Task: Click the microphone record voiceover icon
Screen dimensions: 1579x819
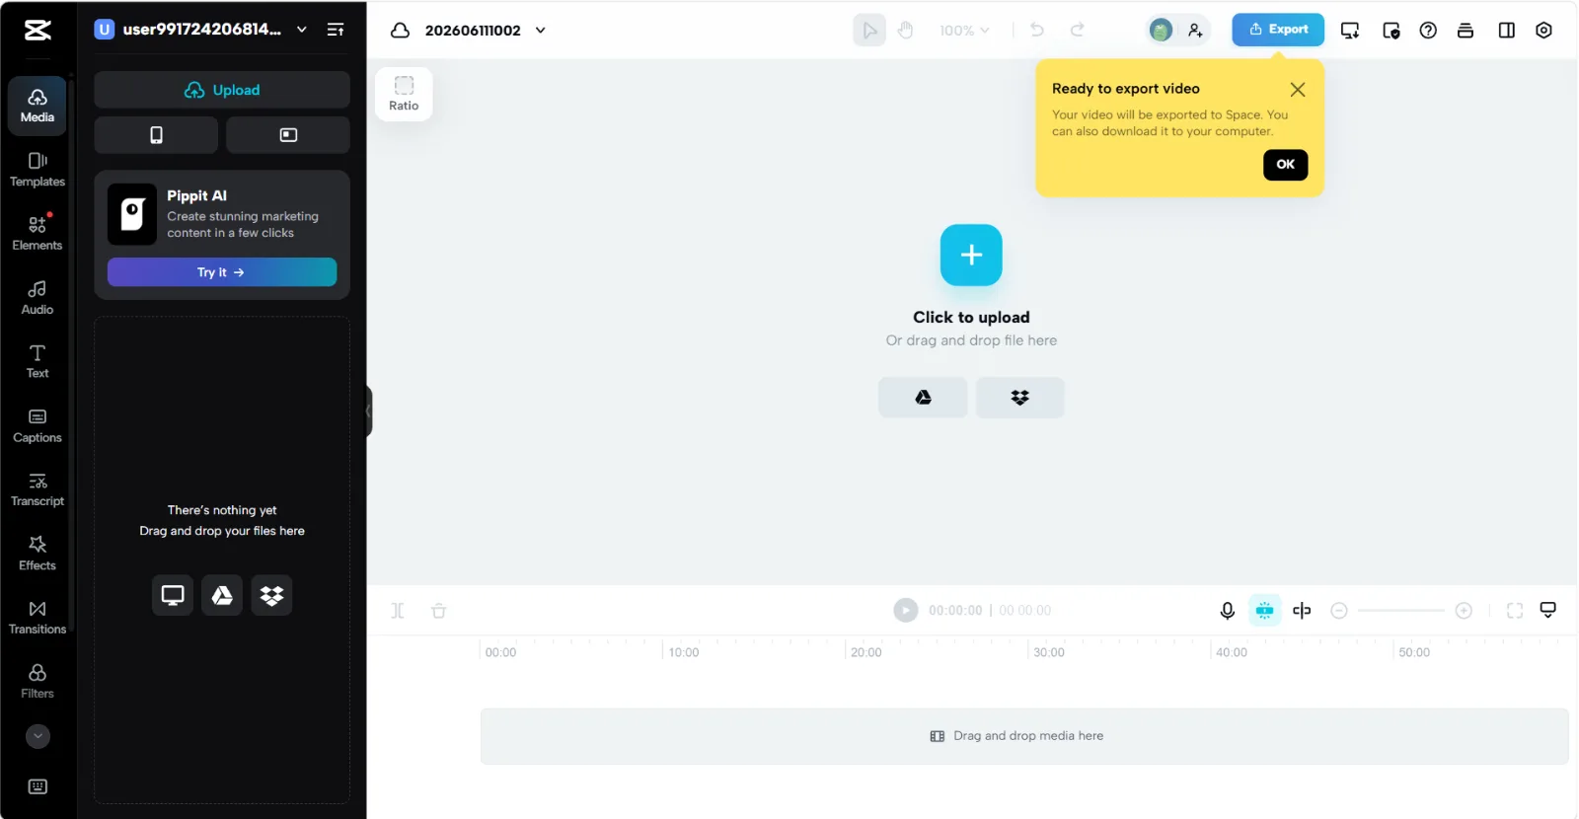Action: point(1227,611)
